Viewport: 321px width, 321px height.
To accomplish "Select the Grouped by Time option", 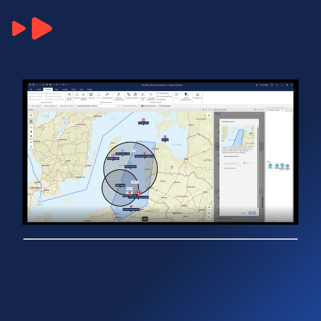I will point(164,96).
